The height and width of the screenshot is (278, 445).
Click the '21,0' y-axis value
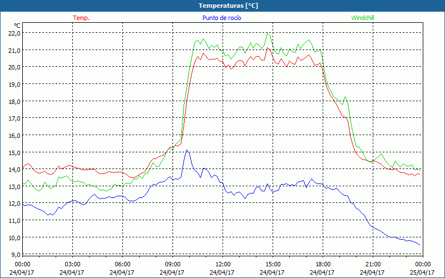pos(15,50)
